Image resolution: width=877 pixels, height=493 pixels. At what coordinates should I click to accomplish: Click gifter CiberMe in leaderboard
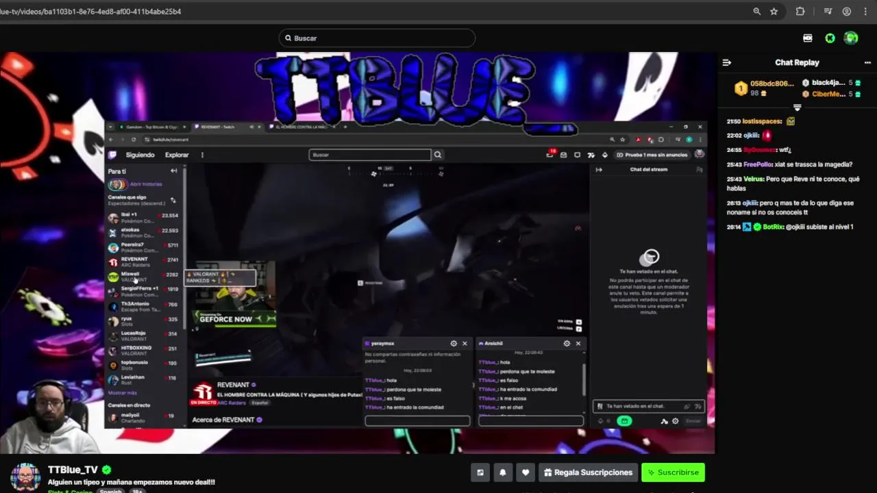coord(828,94)
